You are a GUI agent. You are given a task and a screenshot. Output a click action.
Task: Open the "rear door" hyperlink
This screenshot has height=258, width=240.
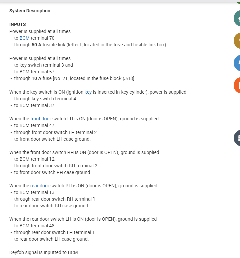(x=40, y=185)
